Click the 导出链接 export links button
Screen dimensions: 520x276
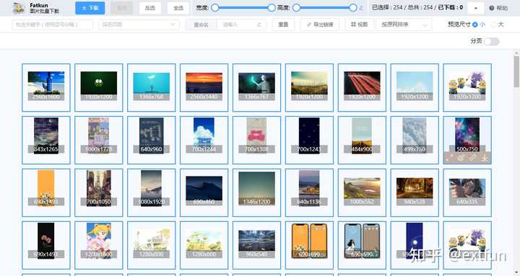coord(320,25)
